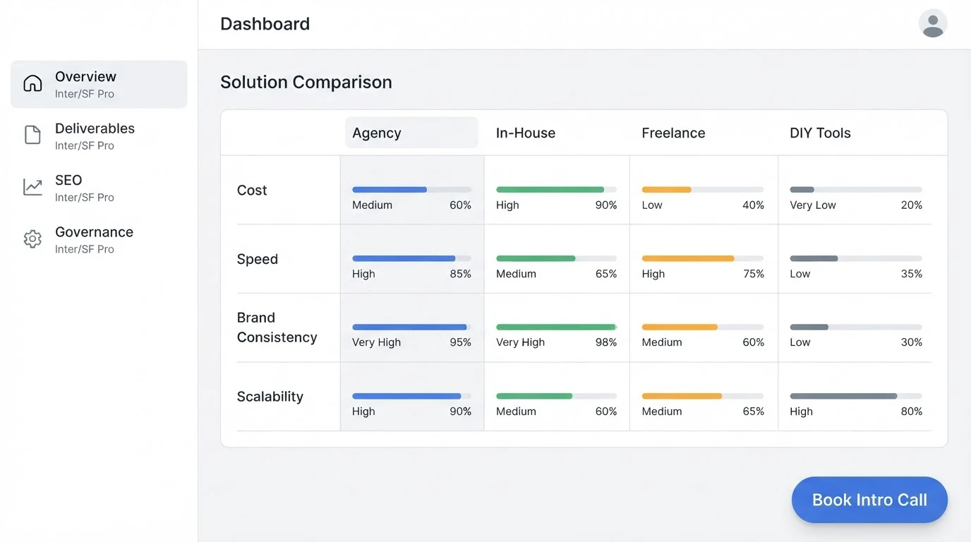Click the "Very High" label under Agency
Viewport: 971px width, 542px height.
click(376, 342)
